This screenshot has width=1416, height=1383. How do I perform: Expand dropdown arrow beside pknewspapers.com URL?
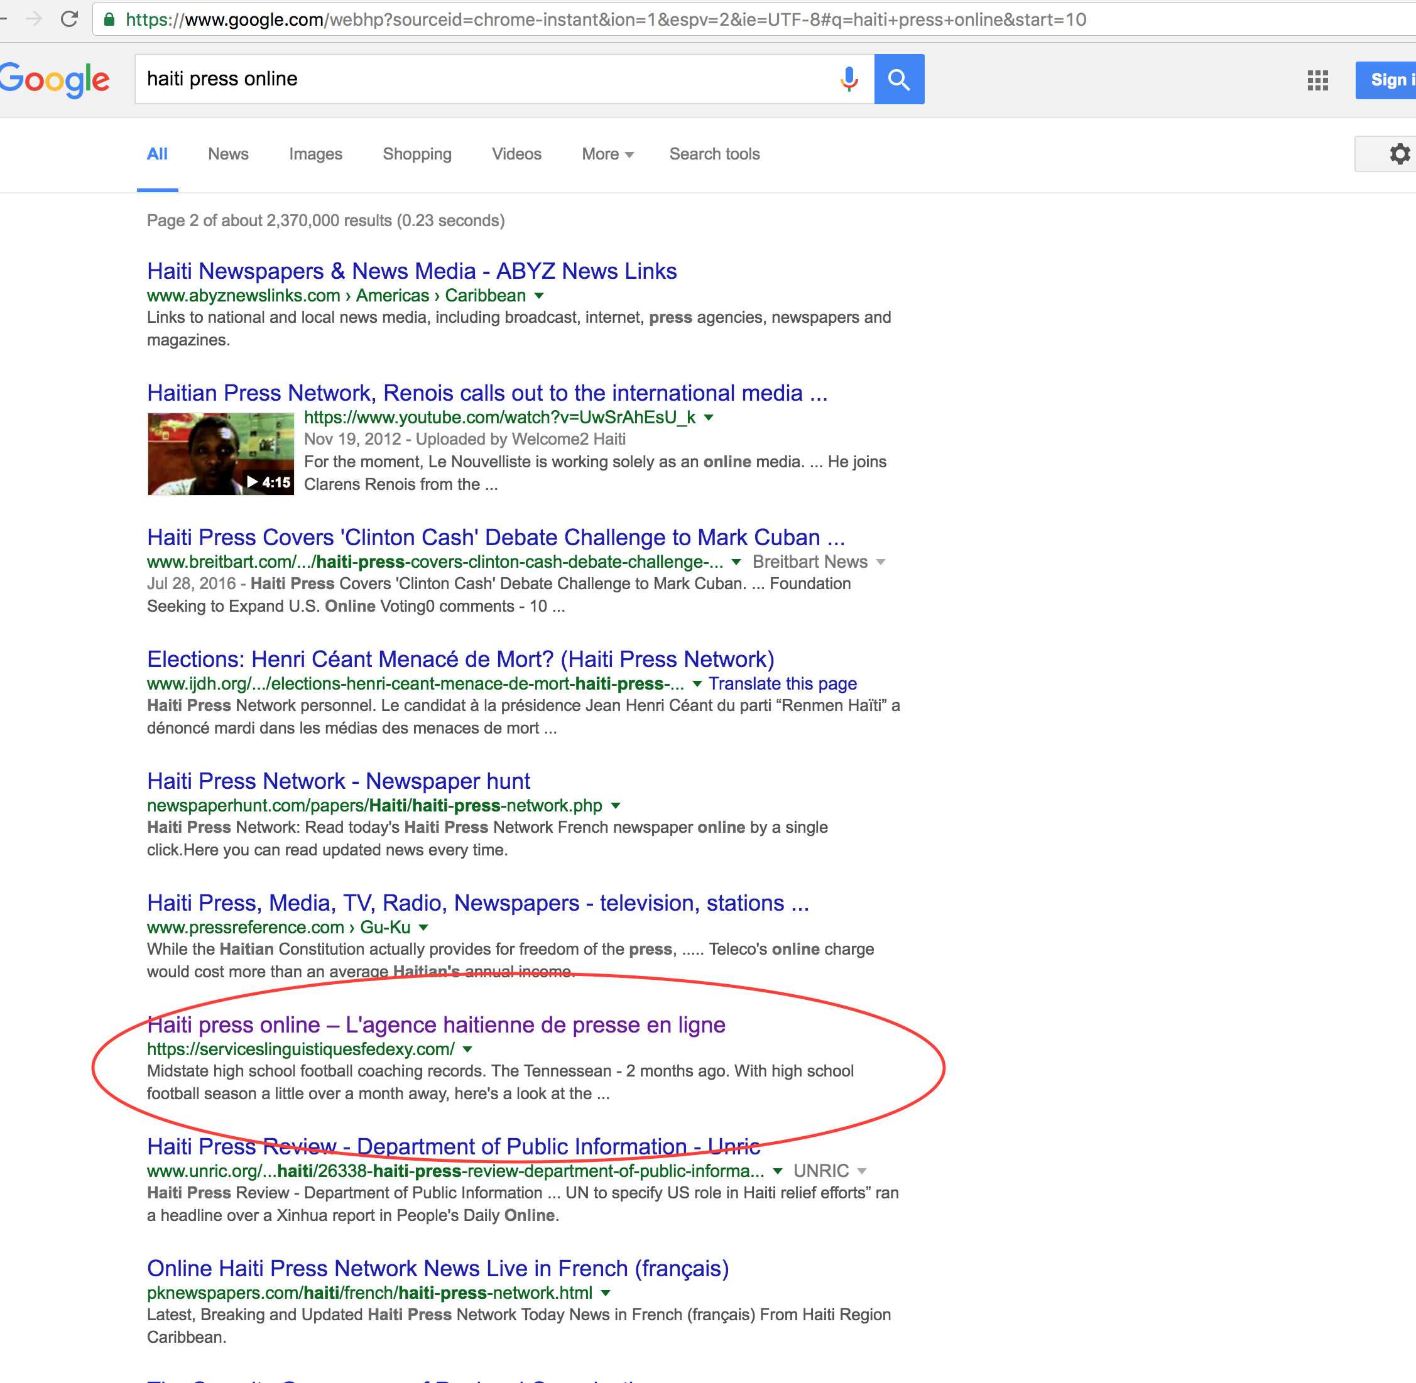[x=606, y=1294]
